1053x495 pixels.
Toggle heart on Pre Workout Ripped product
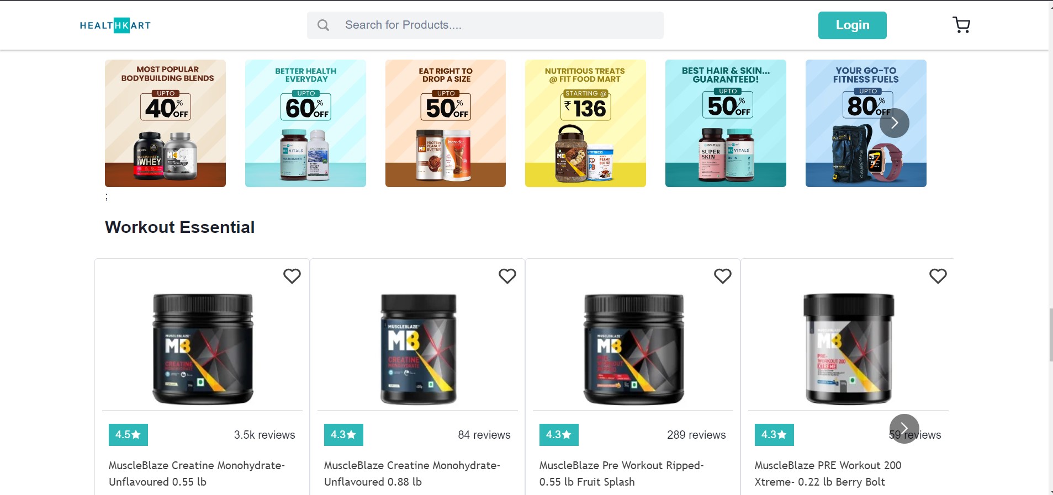(723, 276)
